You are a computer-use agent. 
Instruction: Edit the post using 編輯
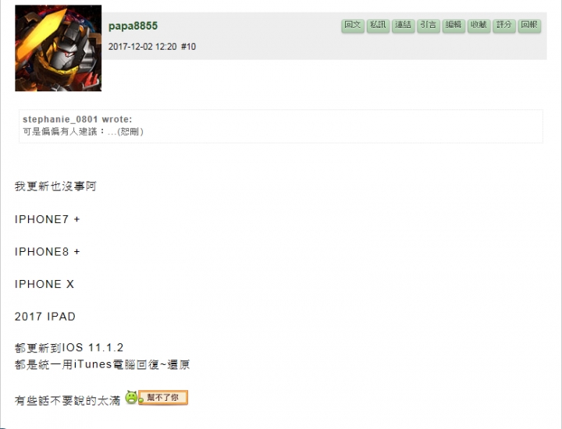454,26
